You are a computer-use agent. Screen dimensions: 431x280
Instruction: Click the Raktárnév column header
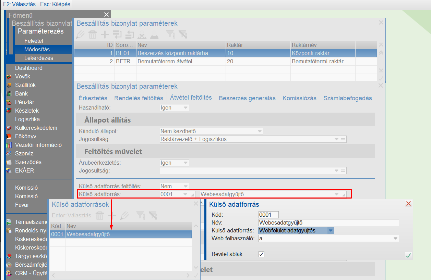(323, 45)
